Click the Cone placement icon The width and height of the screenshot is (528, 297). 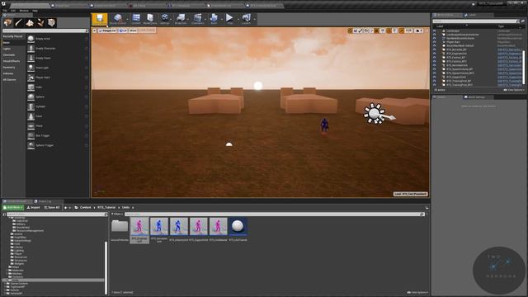(x=31, y=116)
